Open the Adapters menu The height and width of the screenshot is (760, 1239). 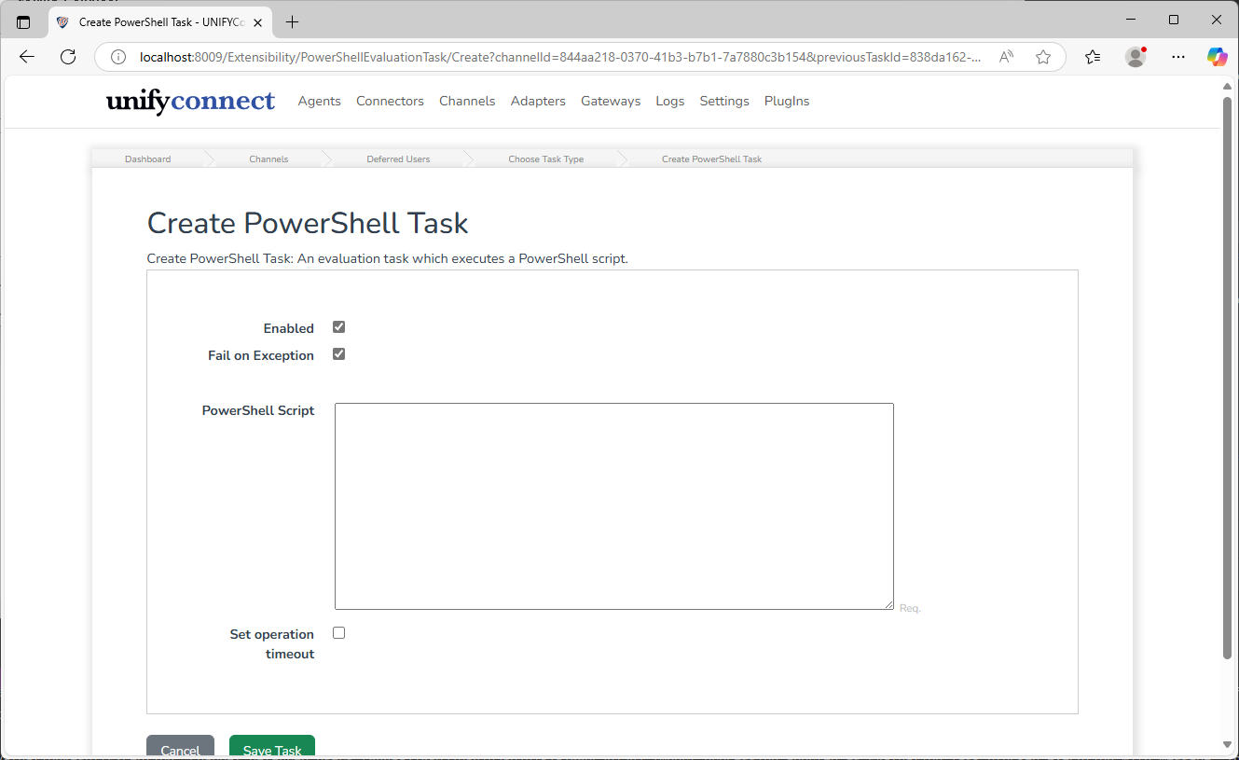538,101
